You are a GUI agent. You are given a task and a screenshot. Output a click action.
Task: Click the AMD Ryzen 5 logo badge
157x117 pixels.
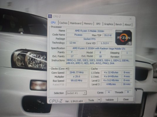coord(124,37)
